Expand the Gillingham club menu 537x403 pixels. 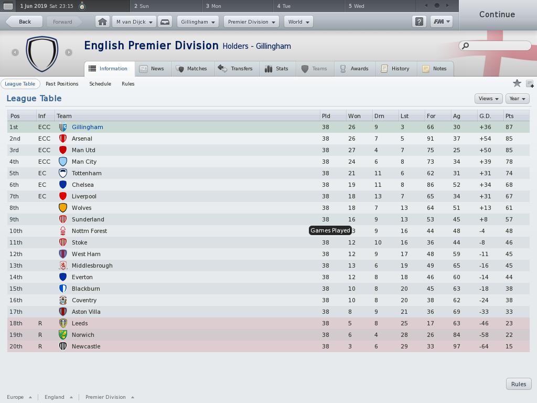pyautogui.click(x=198, y=22)
